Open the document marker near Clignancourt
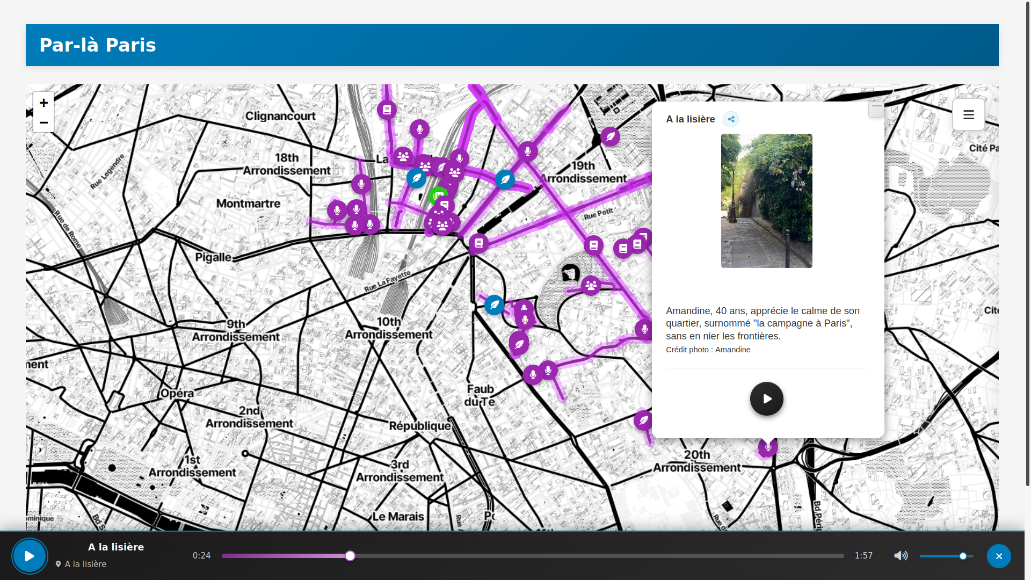This screenshot has width=1031, height=580. click(x=387, y=110)
